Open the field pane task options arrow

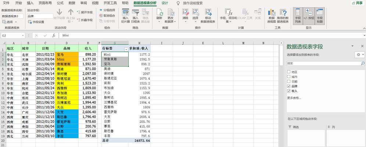click(352, 46)
